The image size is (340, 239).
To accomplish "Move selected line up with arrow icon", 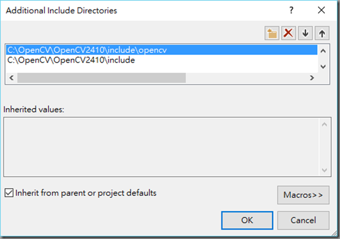I will point(322,34).
